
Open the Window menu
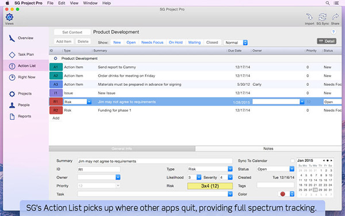(90, 3)
